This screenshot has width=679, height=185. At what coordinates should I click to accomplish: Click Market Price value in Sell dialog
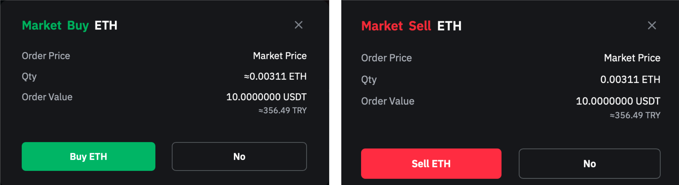pos(632,58)
